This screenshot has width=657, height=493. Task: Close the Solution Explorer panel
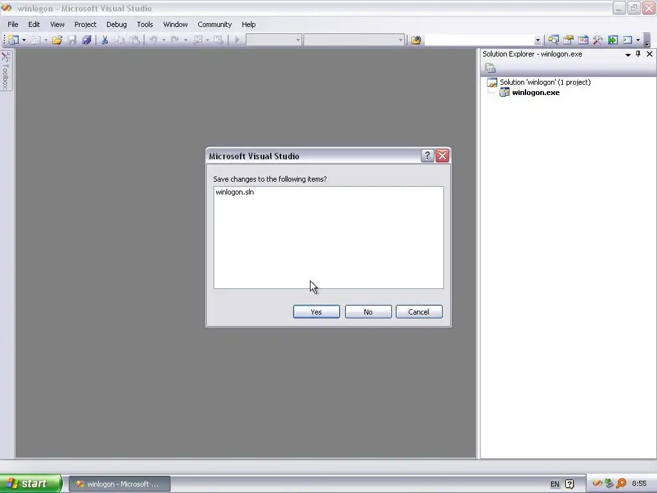(649, 54)
